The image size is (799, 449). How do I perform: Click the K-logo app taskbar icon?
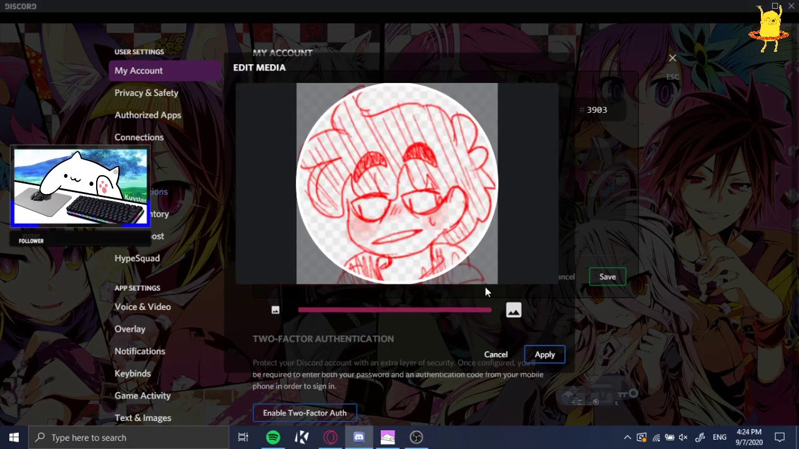point(301,438)
